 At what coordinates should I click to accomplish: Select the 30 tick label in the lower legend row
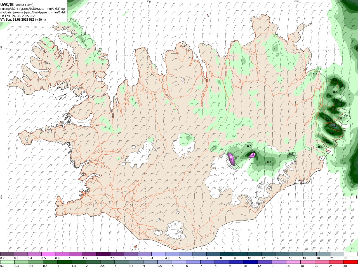345,266
